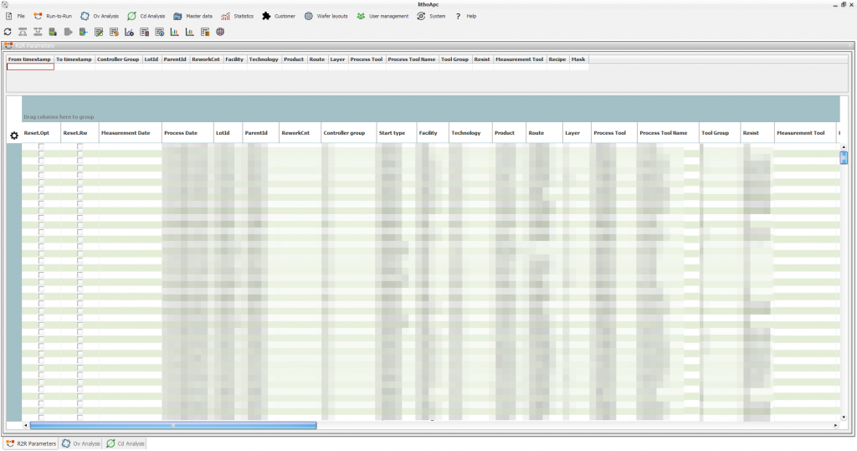Click the table icon with orange square badge
Screen dimensions: 857x451
tap(205, 33)
